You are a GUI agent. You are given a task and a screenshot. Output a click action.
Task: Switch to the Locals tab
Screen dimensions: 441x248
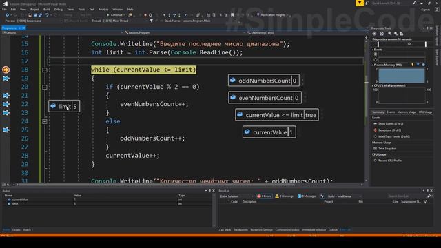(17, 229)
